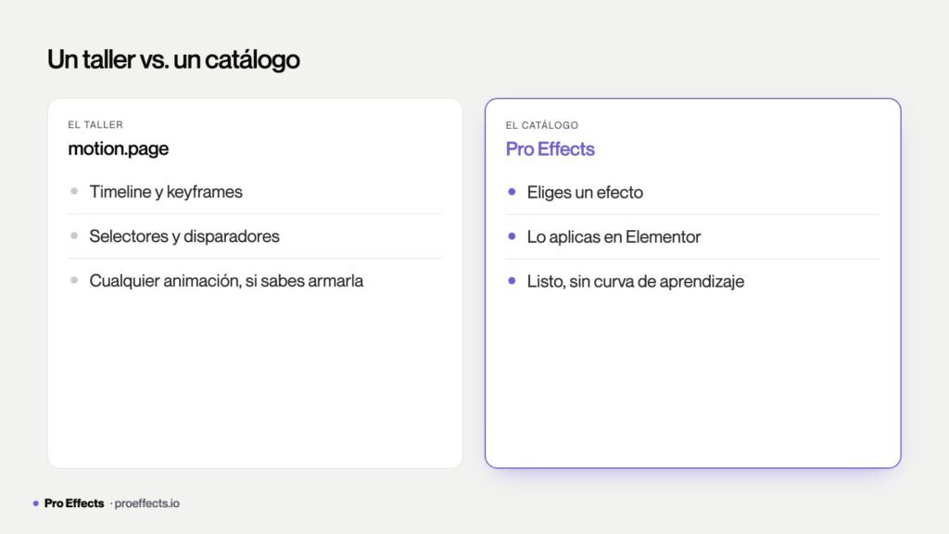Click the 'EL TALLER' label

(x=95, y=125)
